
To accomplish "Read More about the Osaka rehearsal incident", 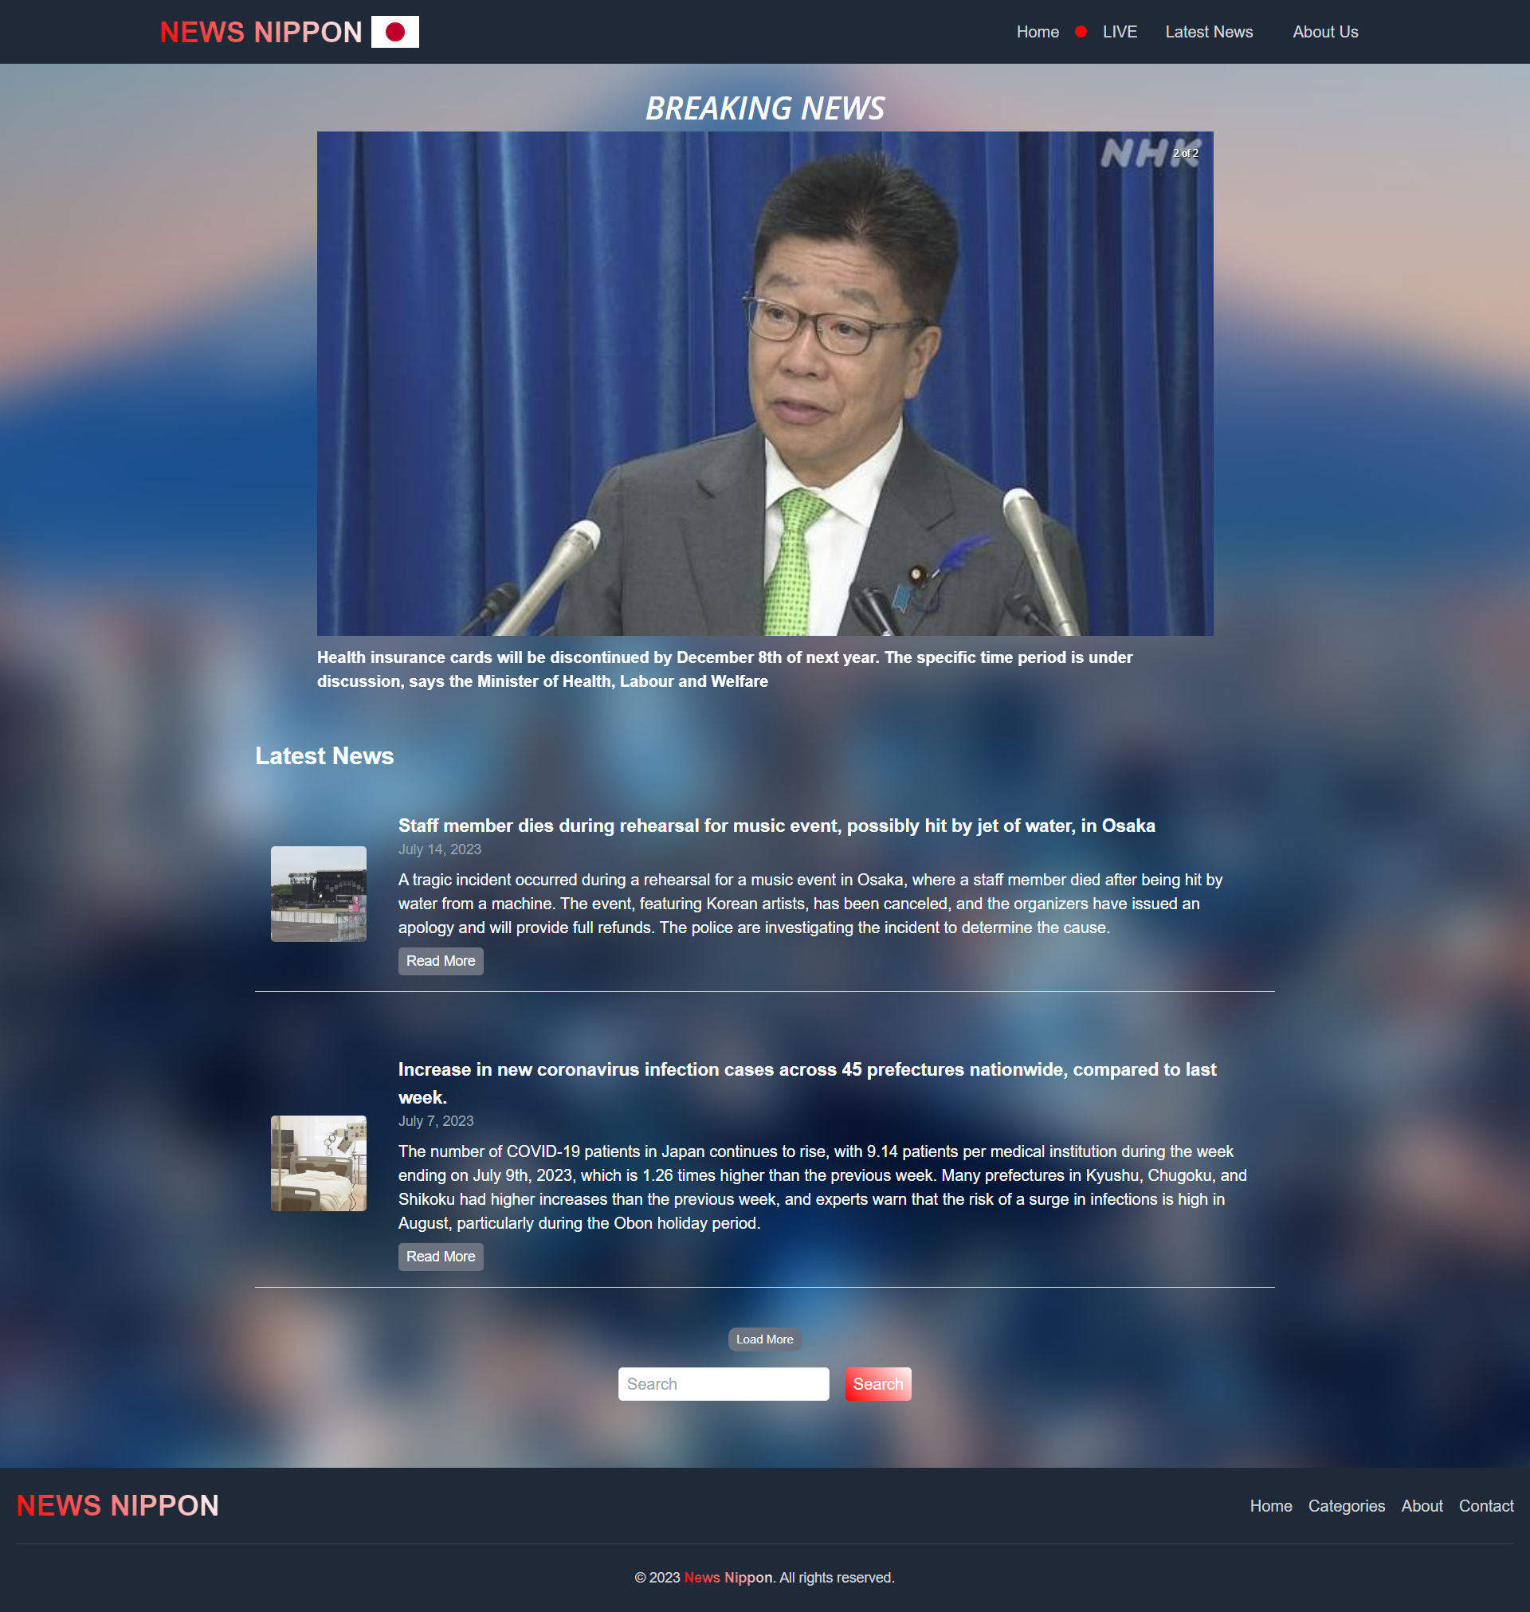I will pyautogui.click(x=441, y=960).
